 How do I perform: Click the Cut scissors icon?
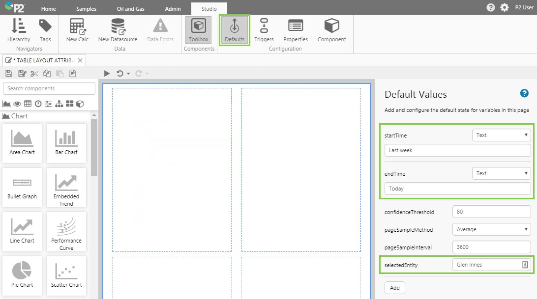(x=34, y=74)
